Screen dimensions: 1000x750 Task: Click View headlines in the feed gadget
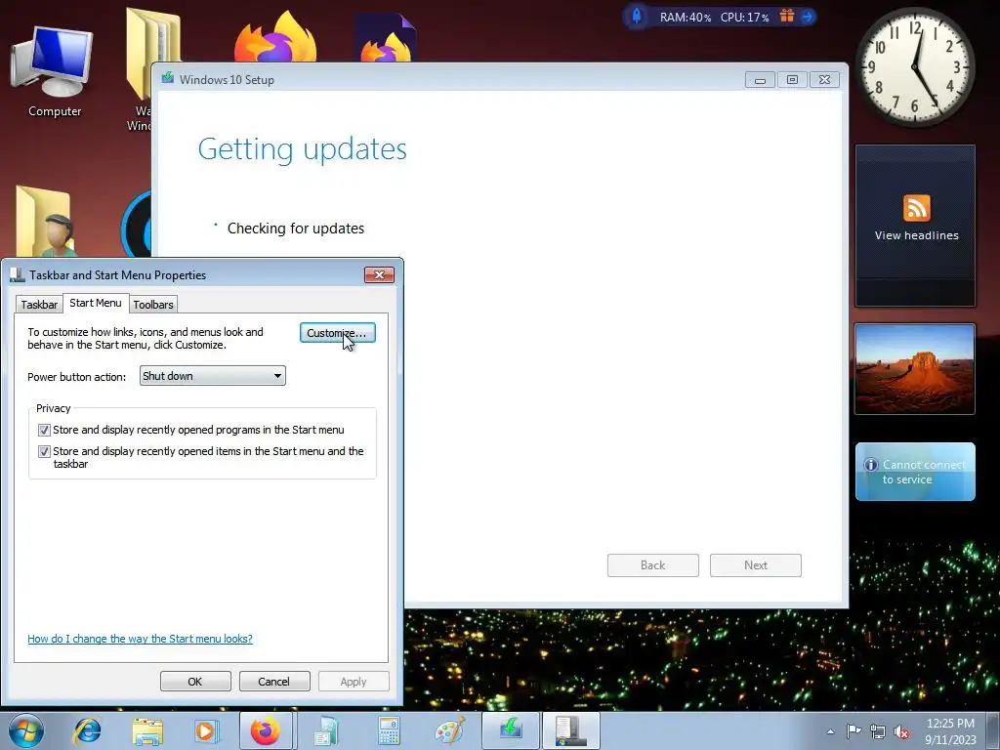pyautogui.click(x=916, y=235)
